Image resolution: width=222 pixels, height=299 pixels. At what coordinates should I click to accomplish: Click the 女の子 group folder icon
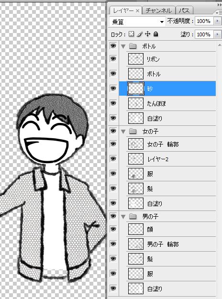click(x=133, y=131)
